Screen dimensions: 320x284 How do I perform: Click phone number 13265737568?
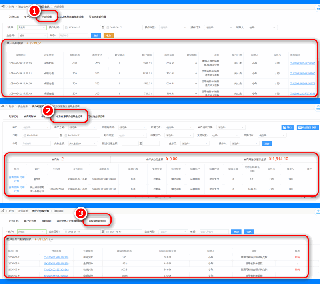(56, 189)
